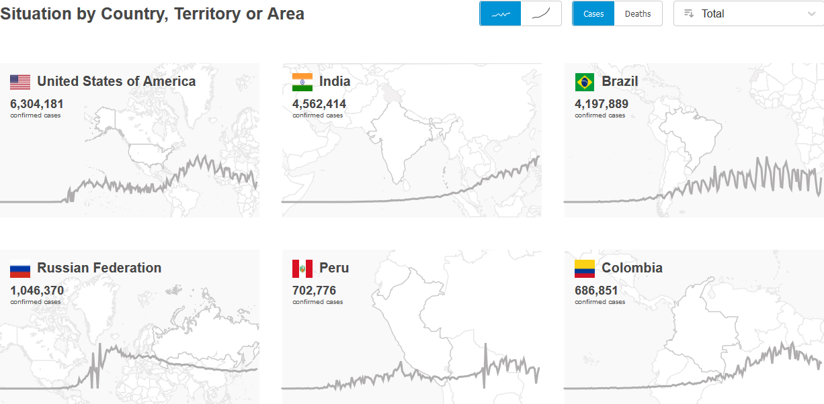Click the Situation by Country heading
The width and height of the screenshot is (824, 404).
point(152,14)
